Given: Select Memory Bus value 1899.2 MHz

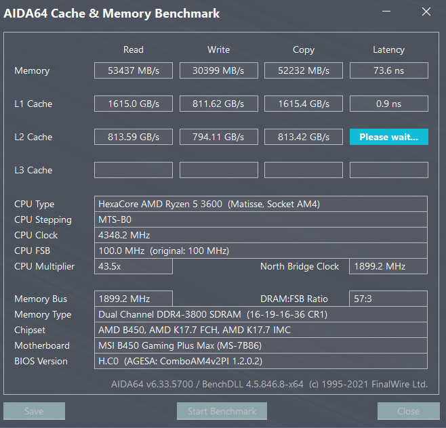Looking at the screenshot, I should tap(134, 299).
